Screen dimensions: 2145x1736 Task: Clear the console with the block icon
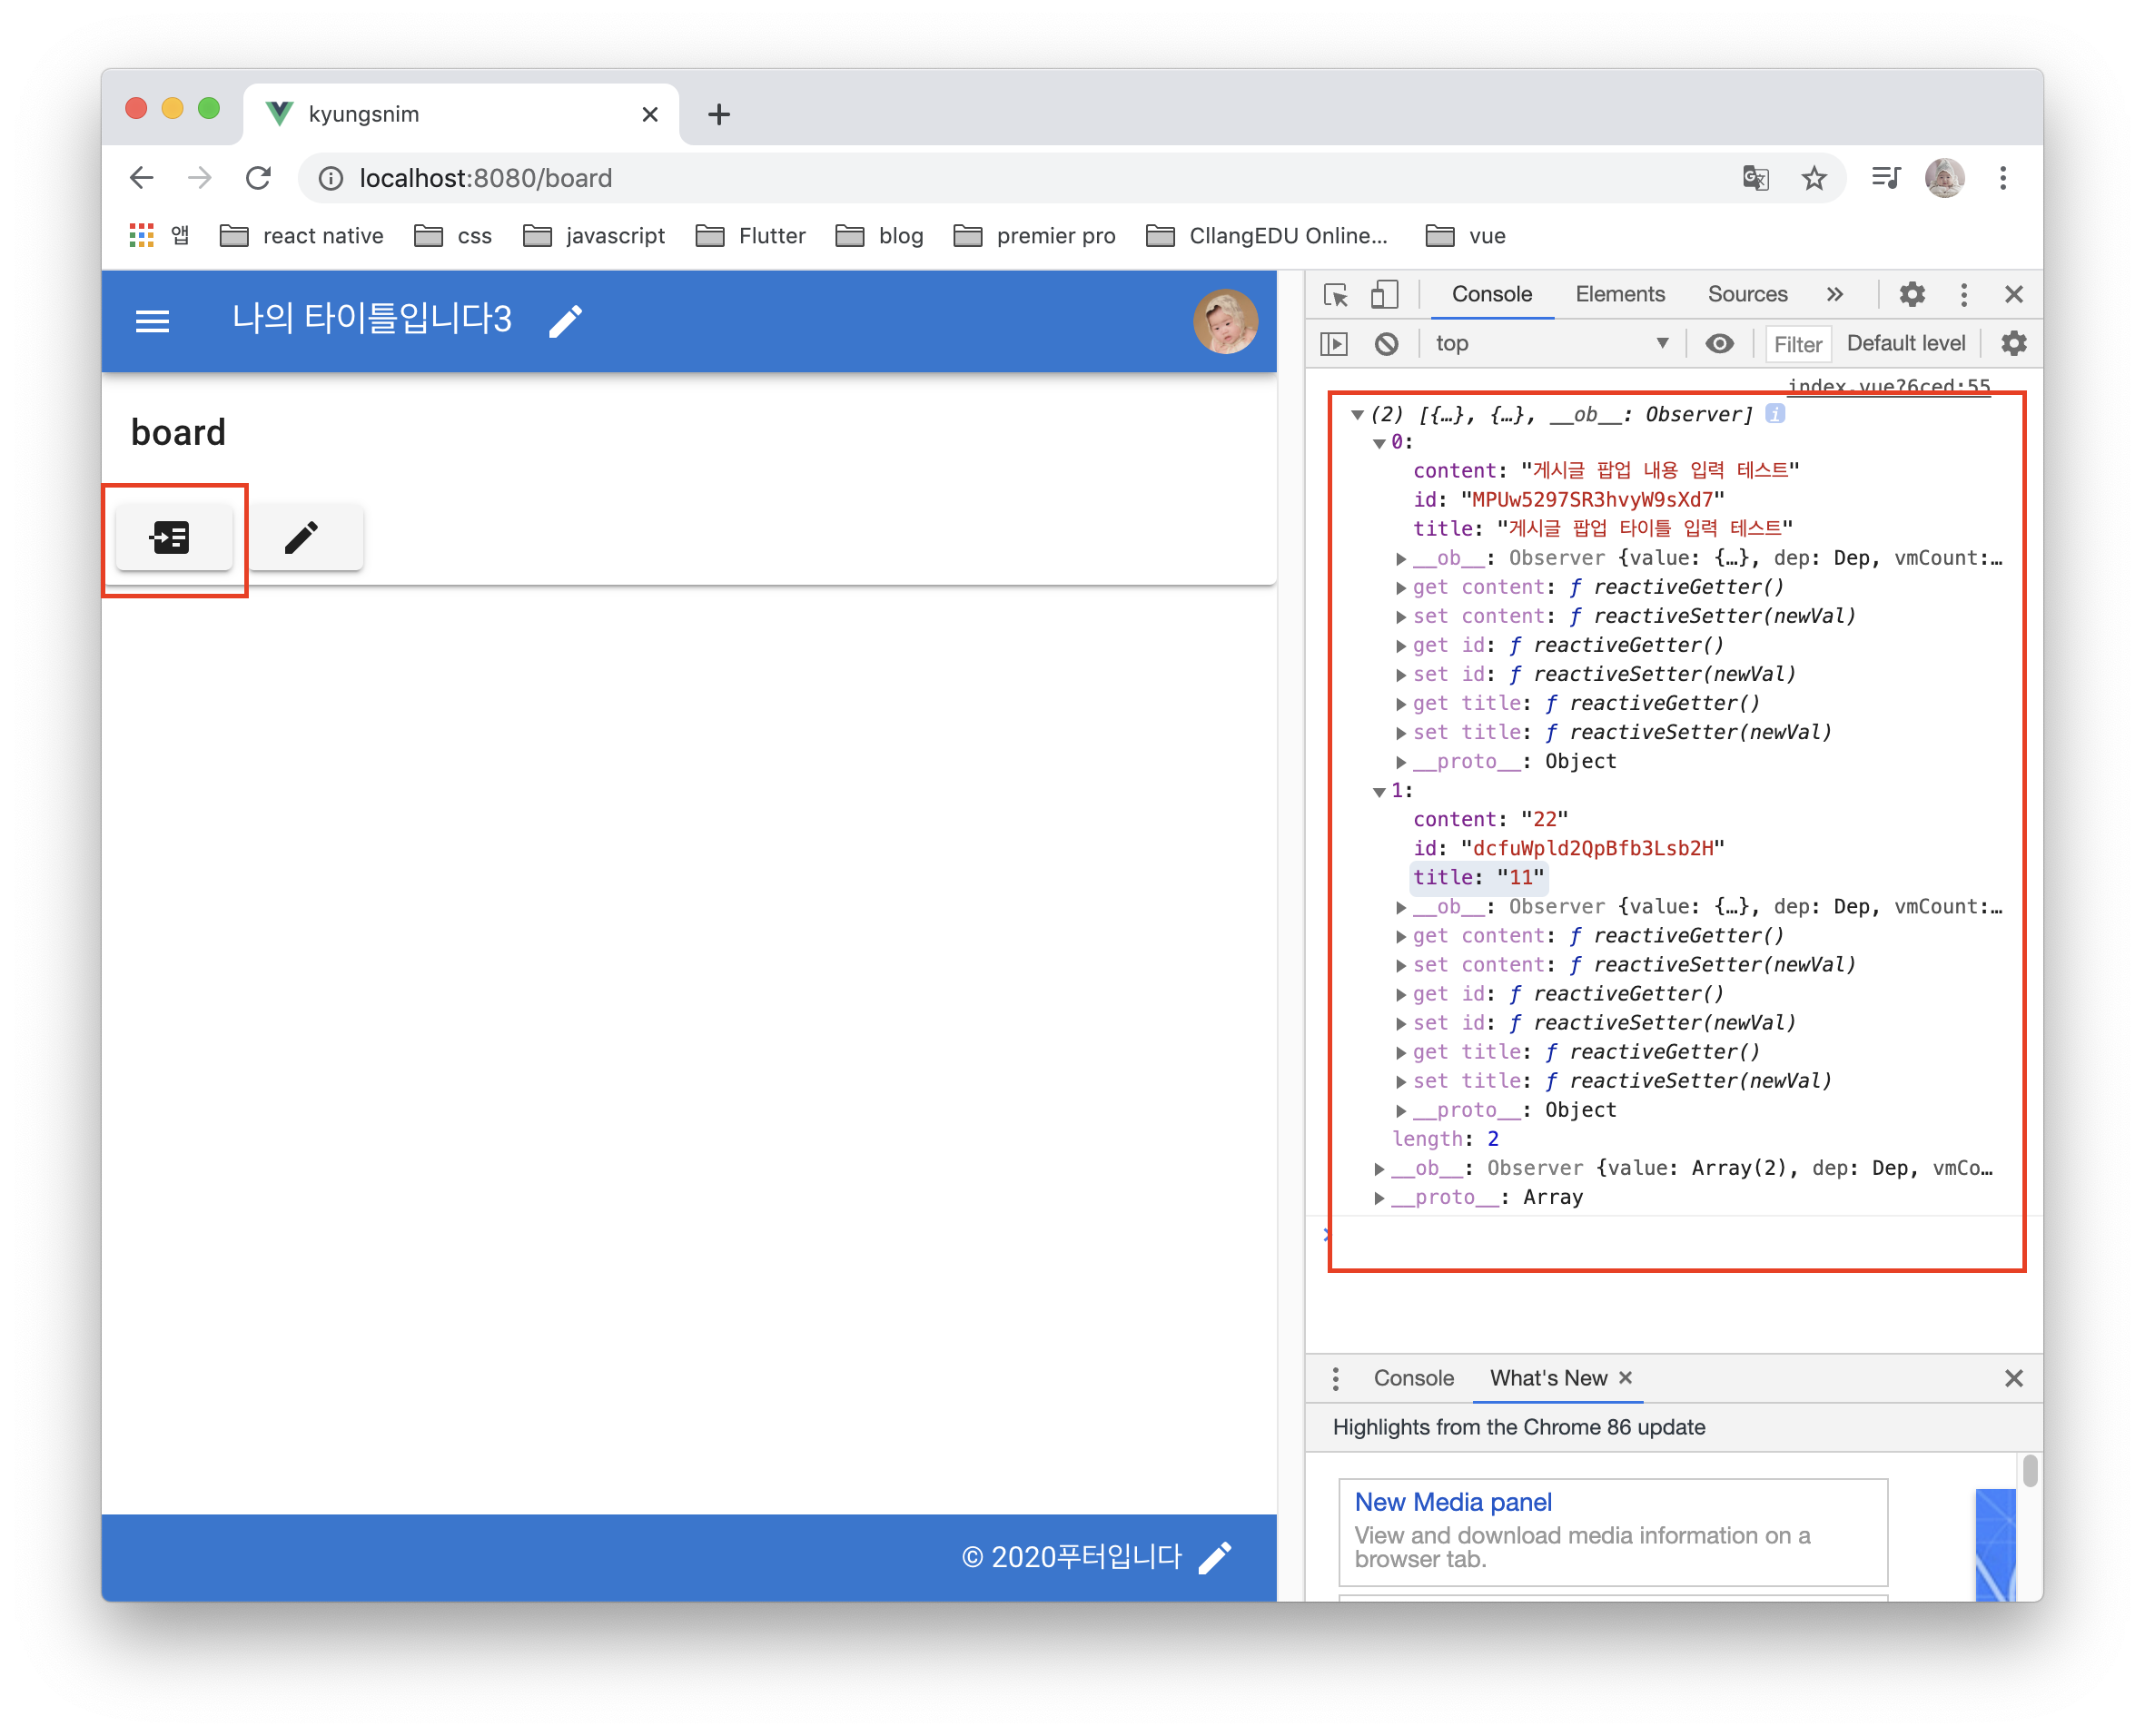[1386, 344]
